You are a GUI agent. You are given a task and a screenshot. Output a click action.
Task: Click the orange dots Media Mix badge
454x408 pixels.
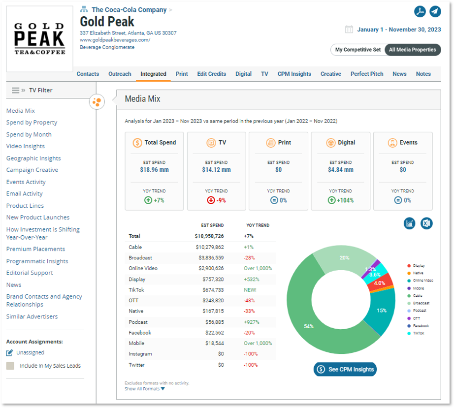(97, 102)
